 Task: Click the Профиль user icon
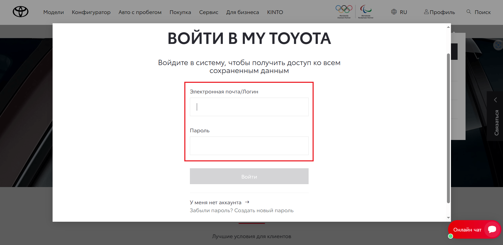(x=426, y=12)
